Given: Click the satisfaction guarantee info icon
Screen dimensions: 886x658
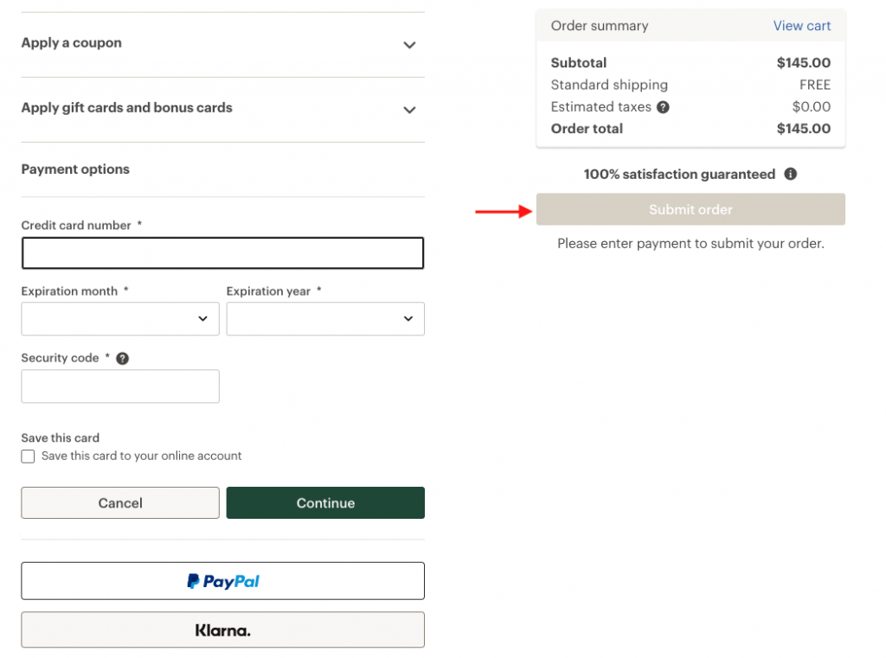Looking at the screenshot, I should click(x=790, y=174).
